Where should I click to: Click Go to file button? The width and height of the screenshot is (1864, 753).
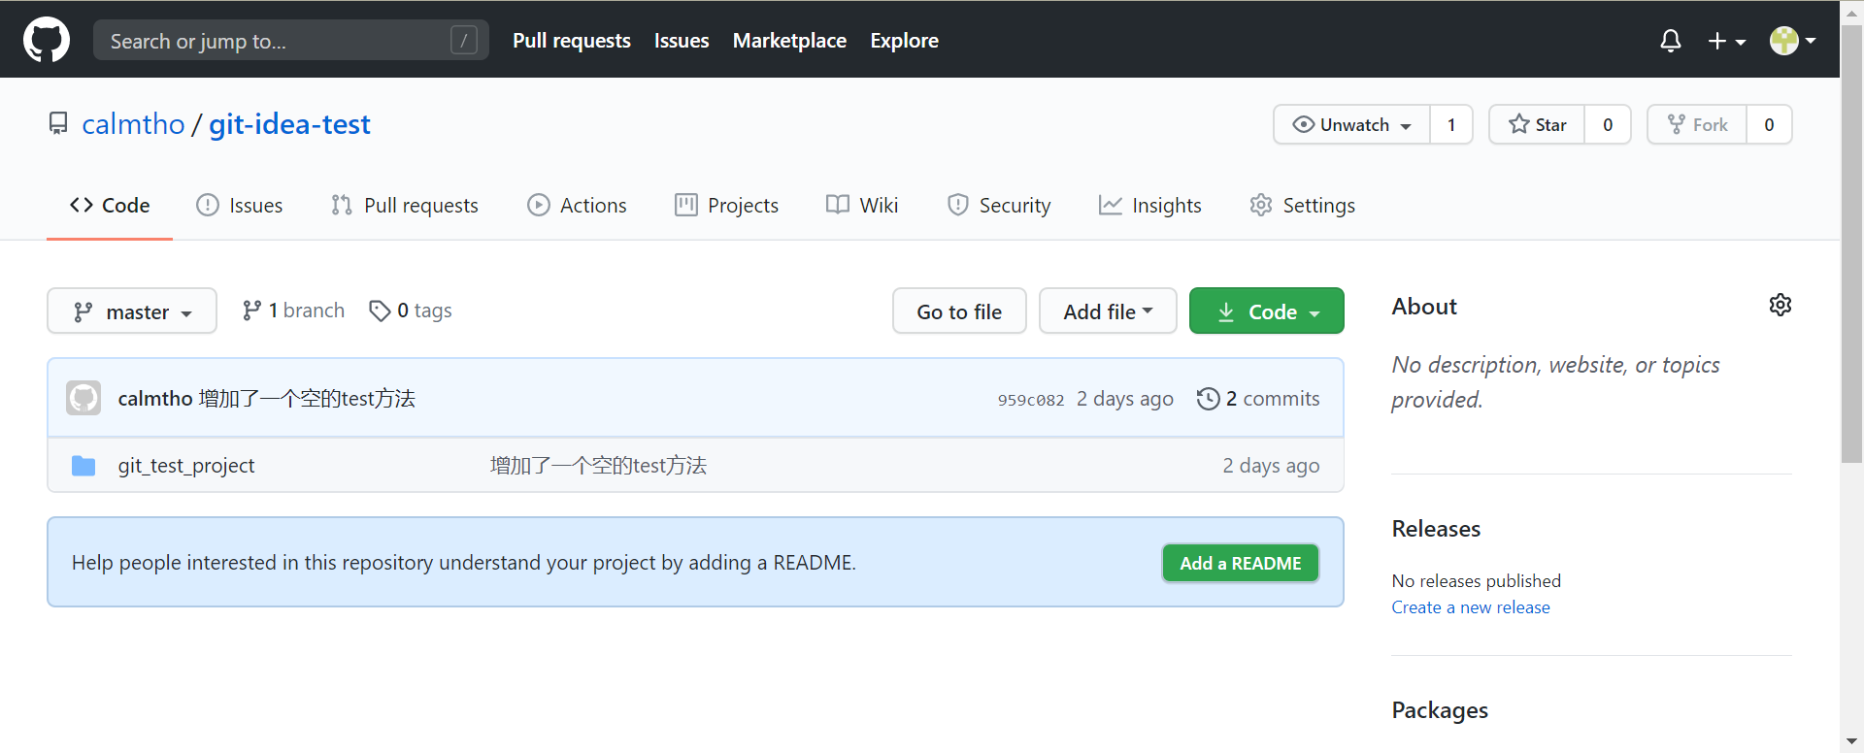(959, 311)
